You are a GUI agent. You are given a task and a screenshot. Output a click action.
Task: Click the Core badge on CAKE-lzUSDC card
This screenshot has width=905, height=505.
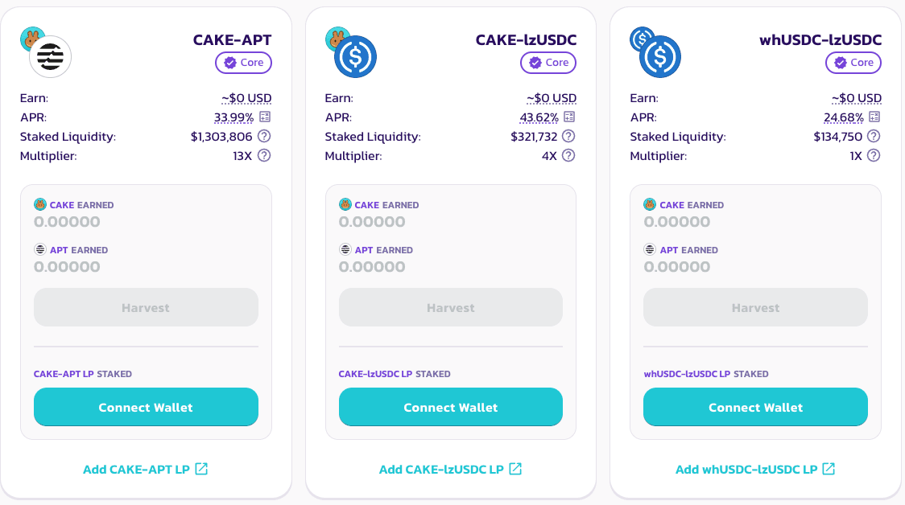point(549,63)
